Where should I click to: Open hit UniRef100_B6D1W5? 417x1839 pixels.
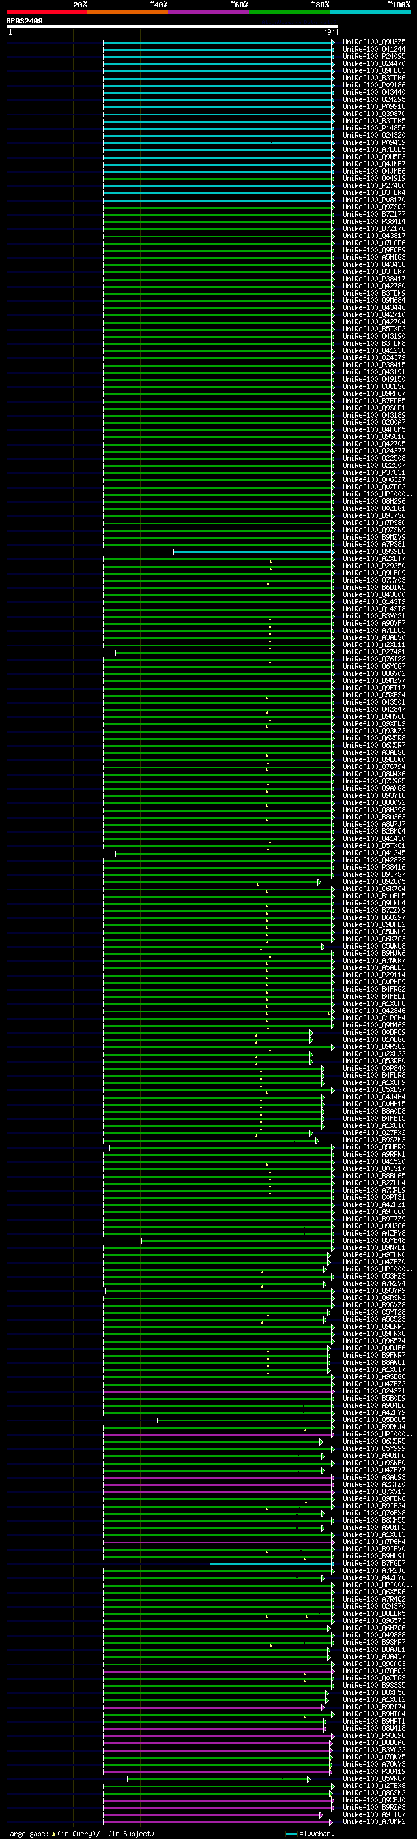coord(374,588)
